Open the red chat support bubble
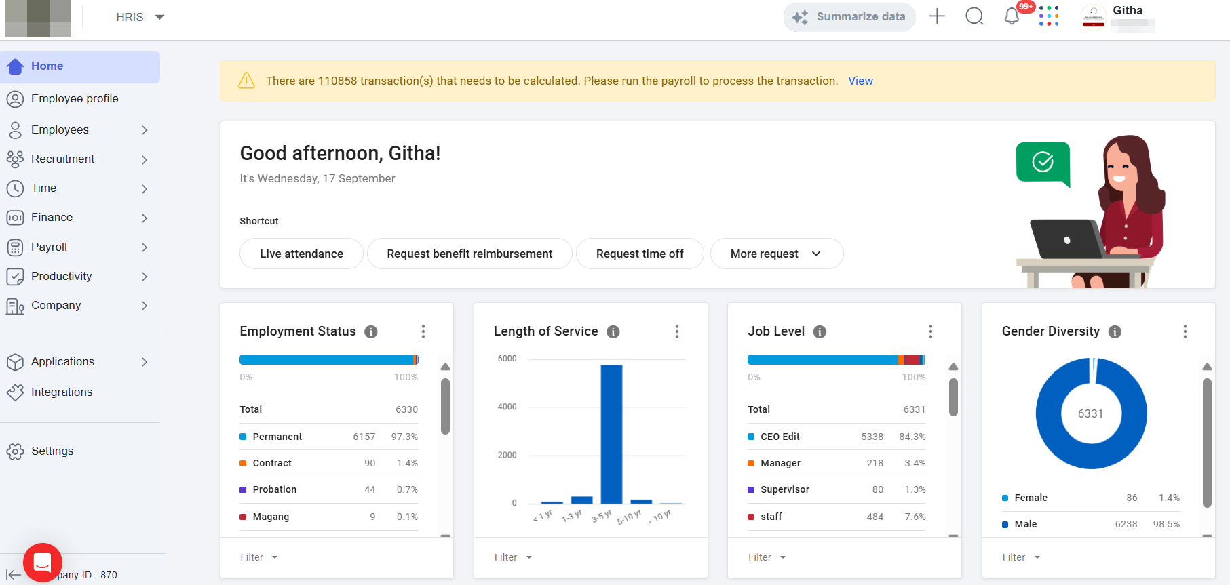Viewport: 1230px width, 585px height. 43,562
